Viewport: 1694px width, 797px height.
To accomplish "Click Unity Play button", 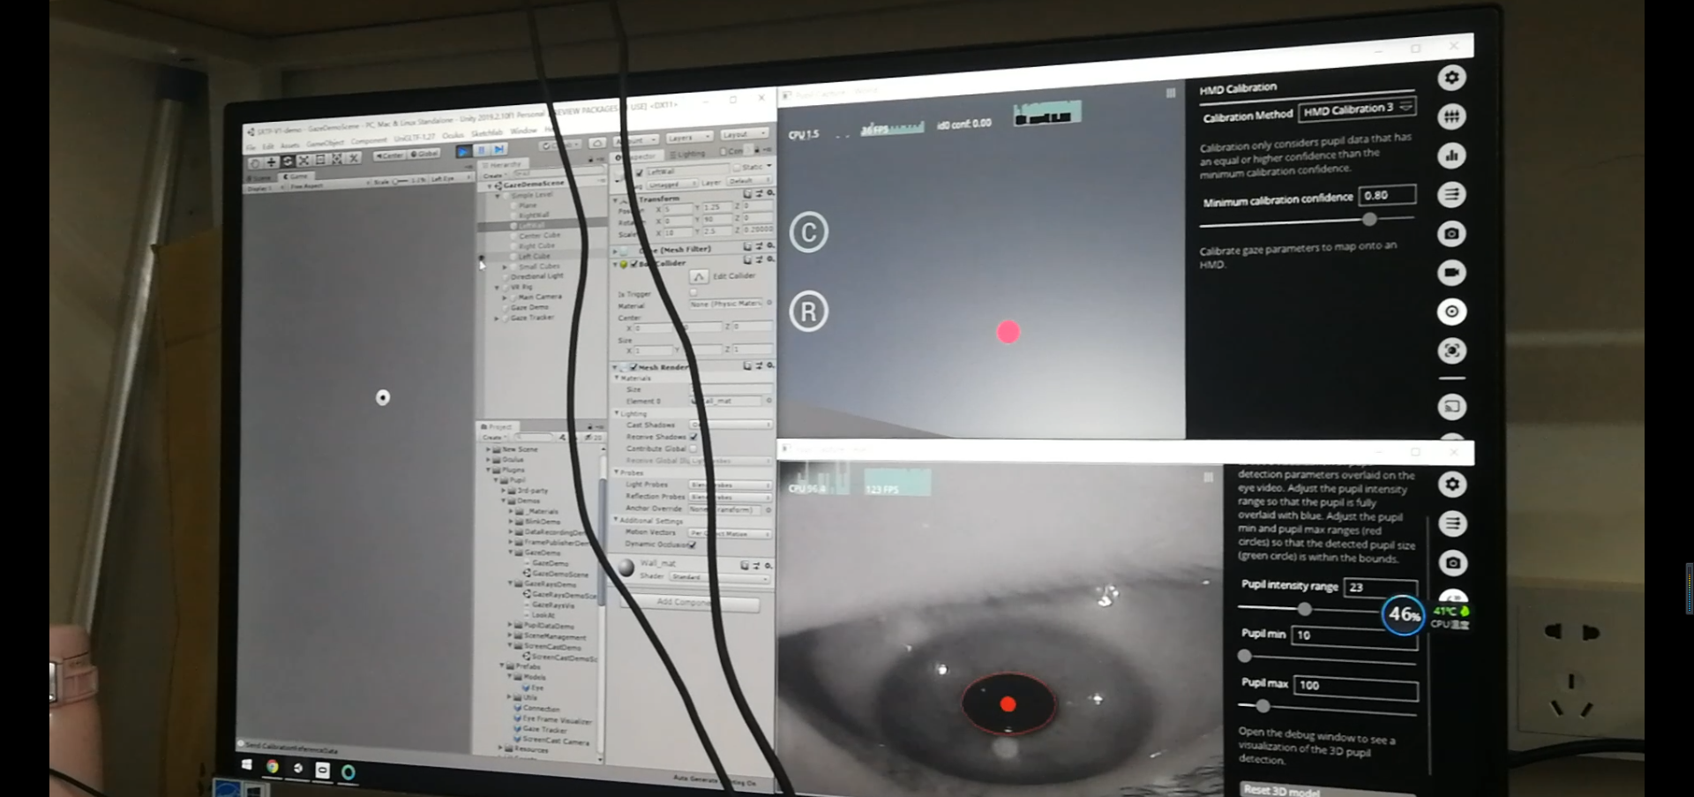I will 463,151.
